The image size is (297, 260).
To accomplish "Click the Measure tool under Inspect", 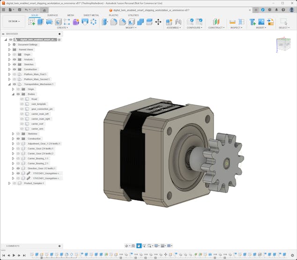I will tap(232, 22).
